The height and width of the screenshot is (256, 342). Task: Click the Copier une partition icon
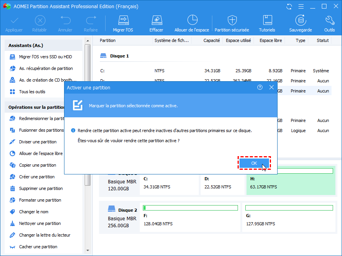pyautogui.click(x=12, y=165)
